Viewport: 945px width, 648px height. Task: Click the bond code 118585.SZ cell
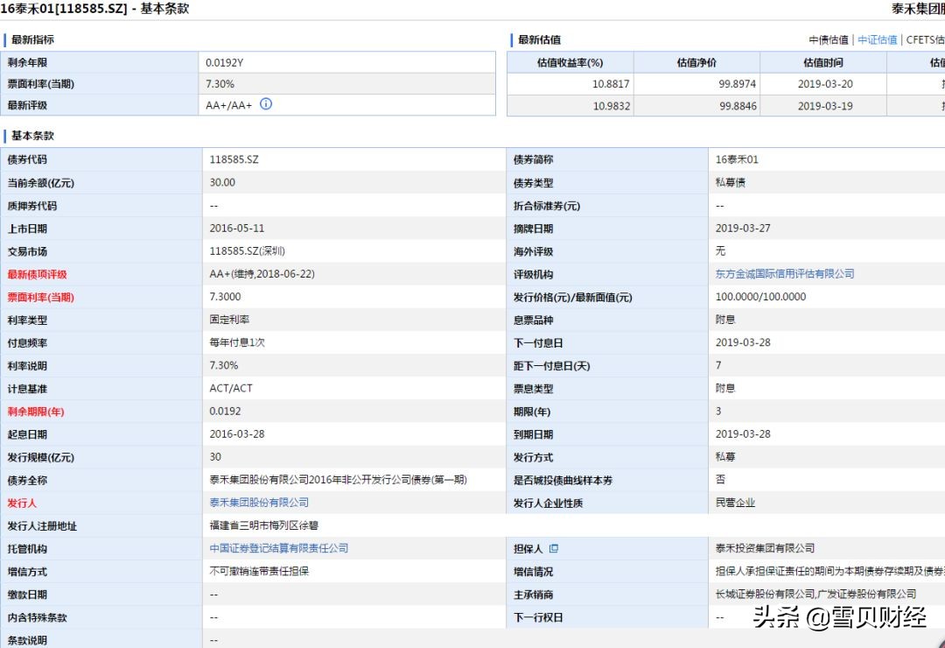pyautogui.click(x=232, y=159)
